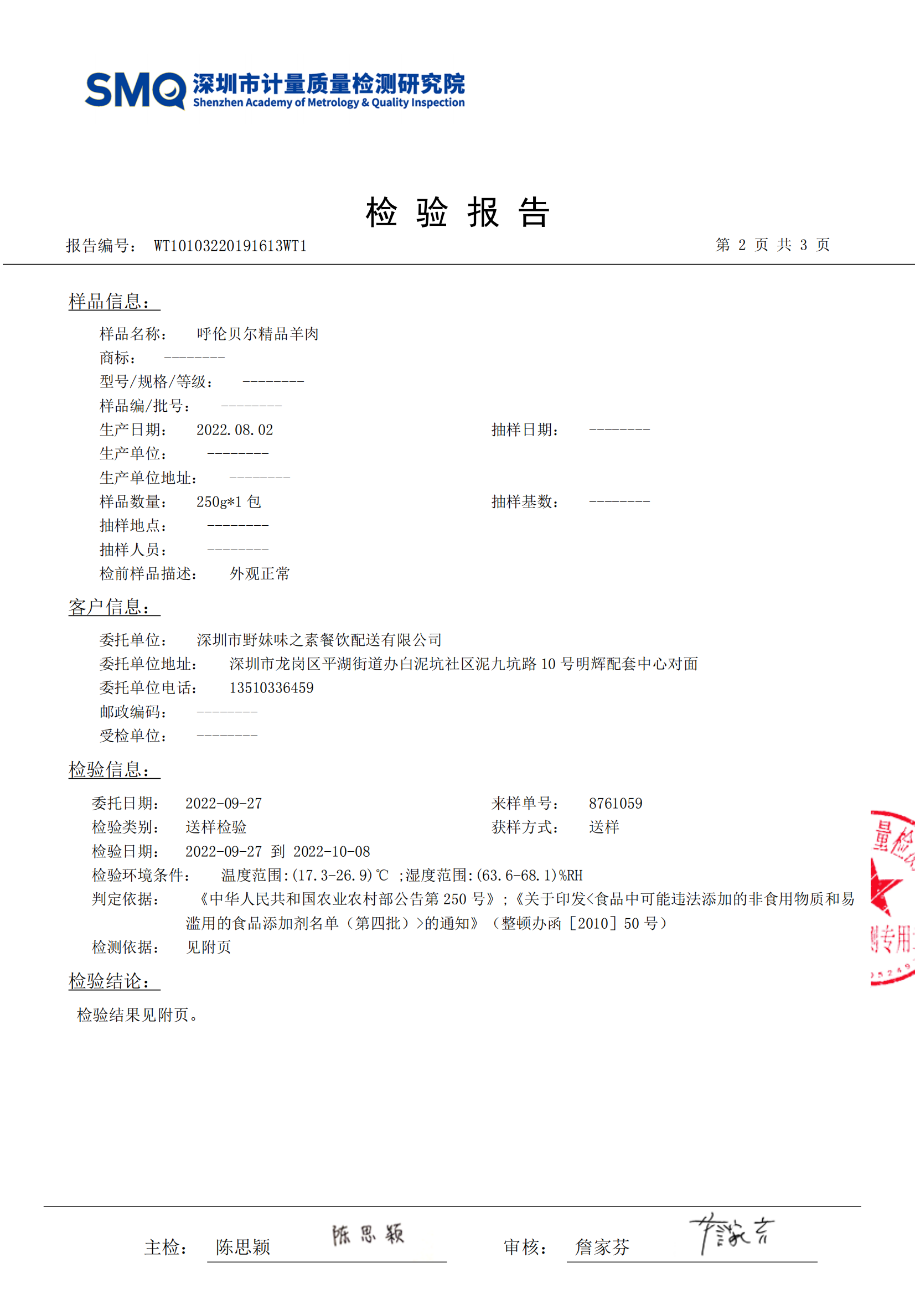Click handwritten signature of 陈思颖
915x1294 pixels.
point(368,1234)
